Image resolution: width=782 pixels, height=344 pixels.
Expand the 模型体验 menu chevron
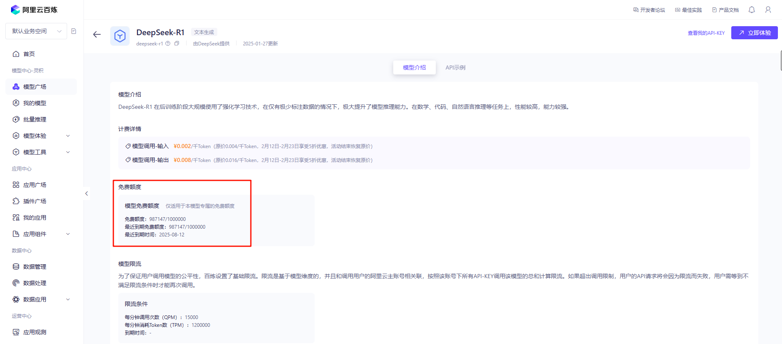(x=68, y=136)
